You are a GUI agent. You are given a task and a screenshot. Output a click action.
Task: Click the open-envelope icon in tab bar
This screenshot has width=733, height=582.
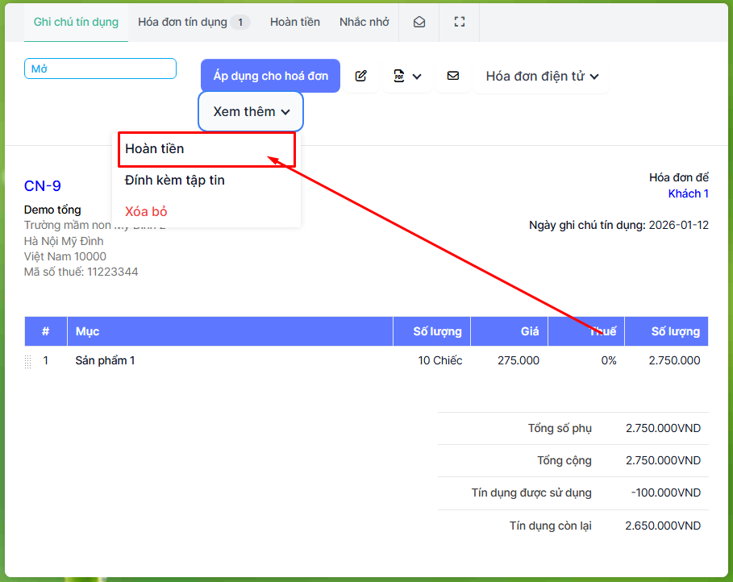pos(419,22)
